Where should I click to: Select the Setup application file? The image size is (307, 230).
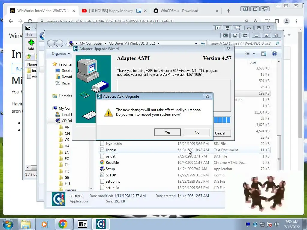(x=184, y=169)
